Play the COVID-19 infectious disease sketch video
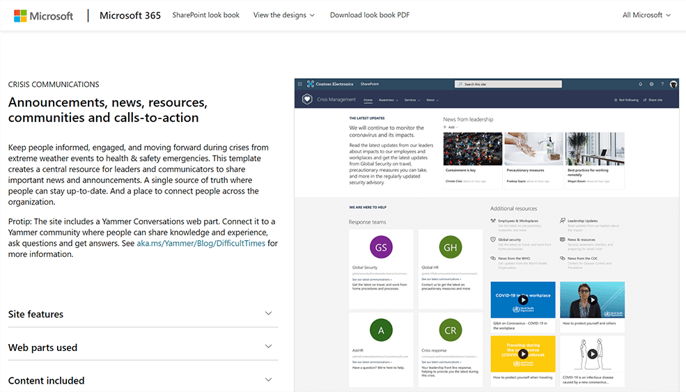Image resolution: width=686 pixels, height=392 pixels. click(x=593, y=354)
